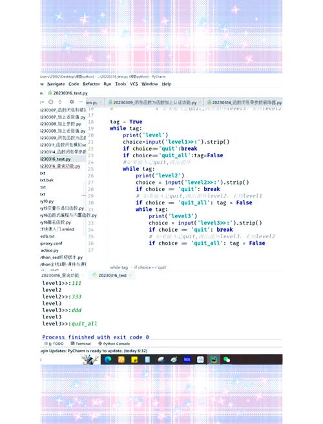Open the Python Console tool window
This screenshot has width=323, height=424.
[x=114, y=344]
